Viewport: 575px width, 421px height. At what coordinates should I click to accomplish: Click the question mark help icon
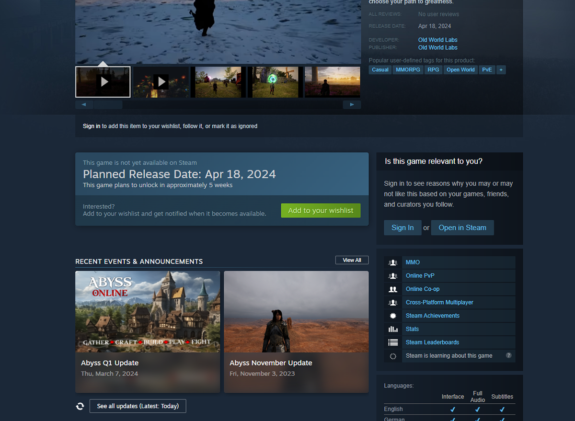(509, 355)
